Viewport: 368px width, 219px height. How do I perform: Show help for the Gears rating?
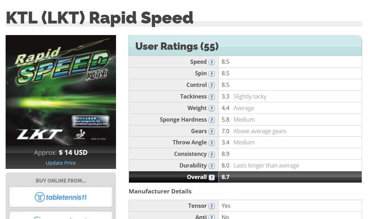coord(211,131)
